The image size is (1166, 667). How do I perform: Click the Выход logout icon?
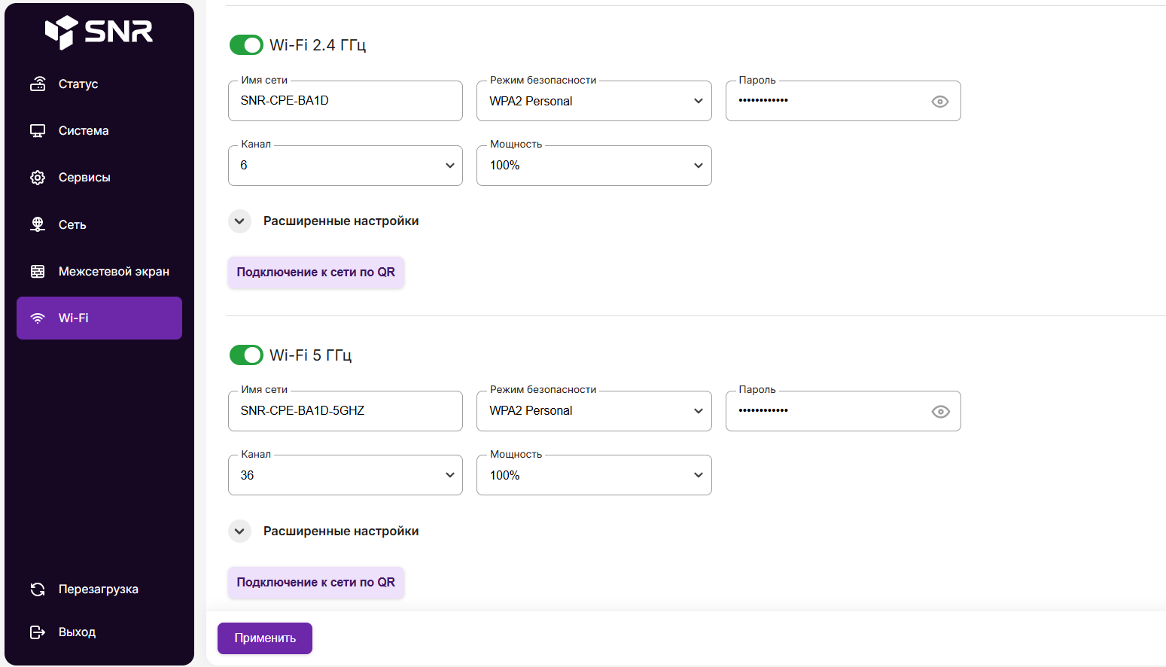(38, 632)
